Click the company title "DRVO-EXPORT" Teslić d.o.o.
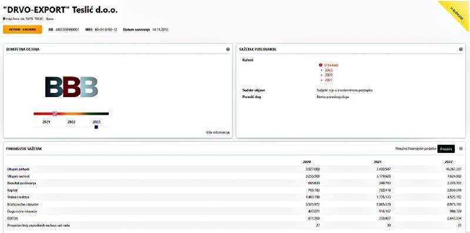 [x=61, y=9]
